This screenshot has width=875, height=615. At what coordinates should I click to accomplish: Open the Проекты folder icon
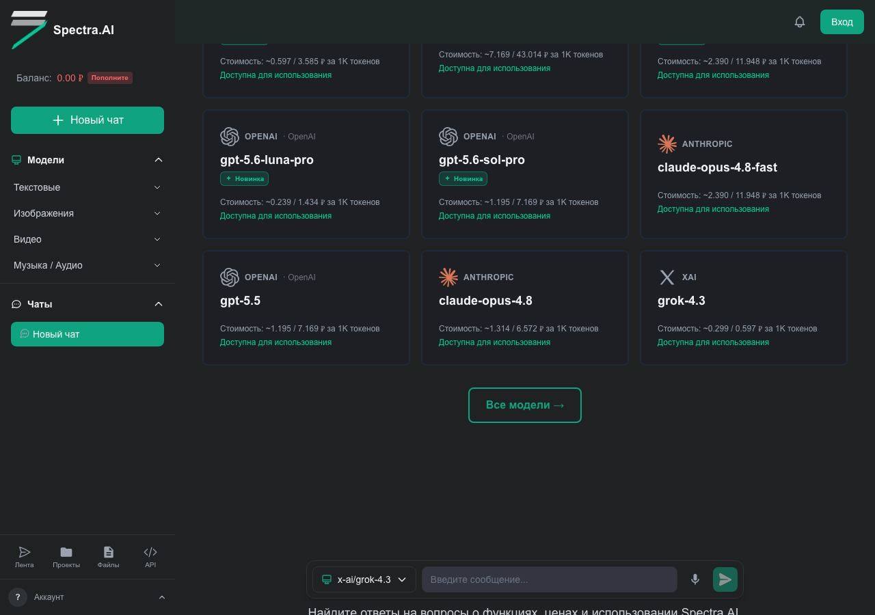66,552
